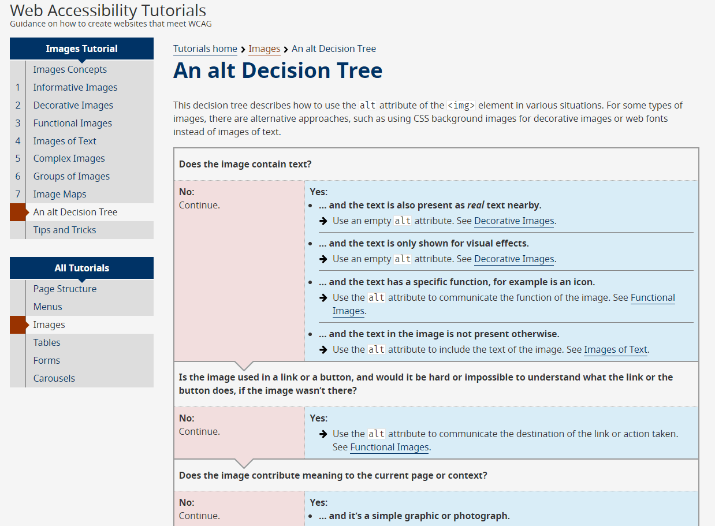The width and height of the screenshot is (715, 526).
Task: Navigate to Functional Images sidebar item
Action: [x=72, y=123]
